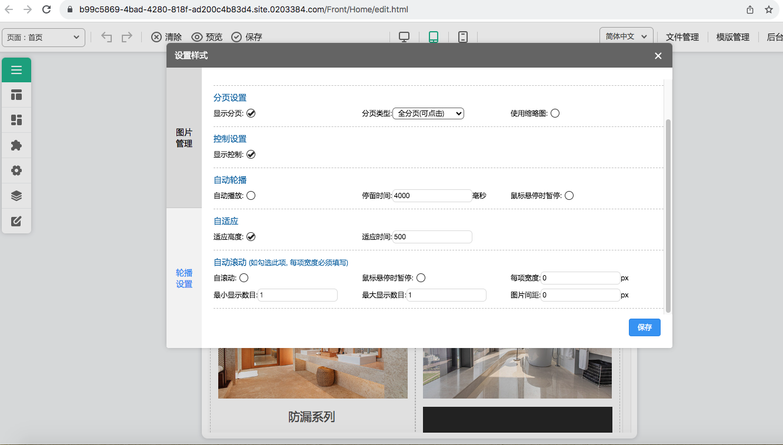Enable the 自动播放 autoplay option
This screenshot has width=783, height=445.
[251, 196]
